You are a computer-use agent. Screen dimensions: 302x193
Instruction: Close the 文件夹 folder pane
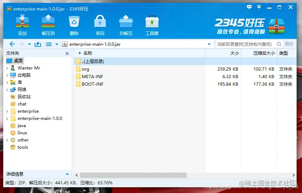pyautogui.click(x=67, y=53)
